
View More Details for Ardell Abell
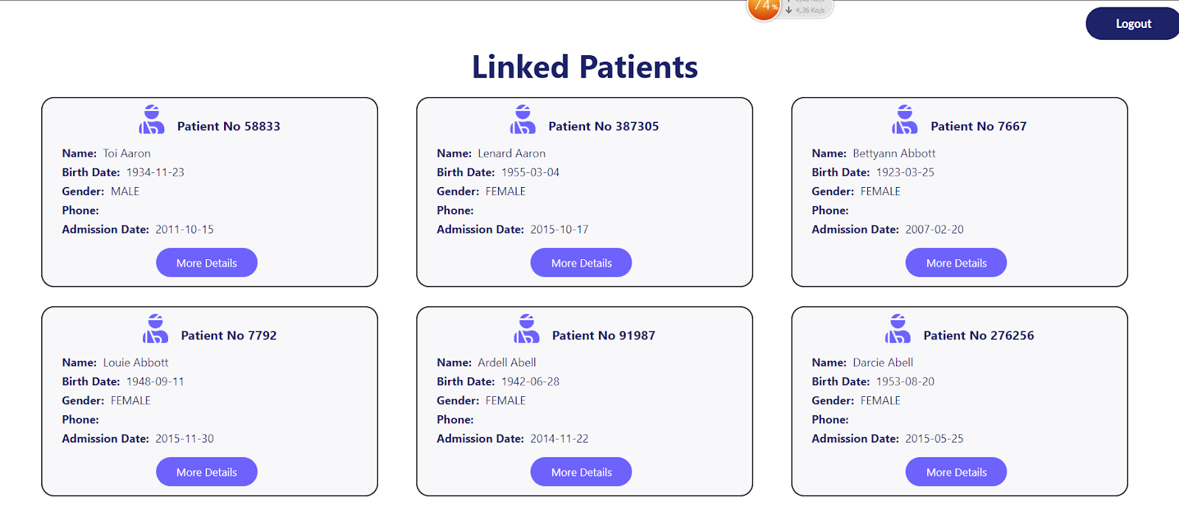[581, 472]
